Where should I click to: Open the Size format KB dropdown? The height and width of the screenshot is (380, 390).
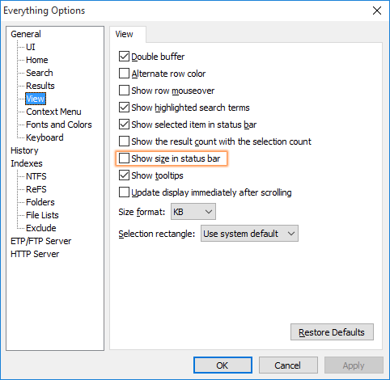193,212
